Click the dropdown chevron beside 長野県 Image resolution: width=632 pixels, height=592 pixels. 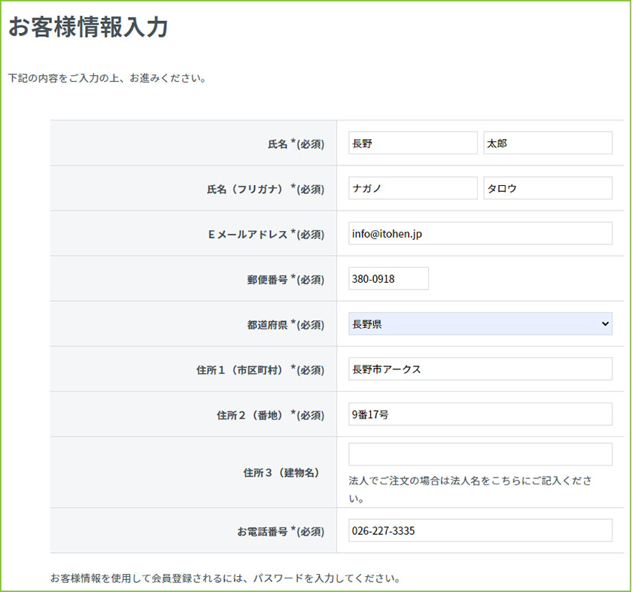tap(606, 324)
